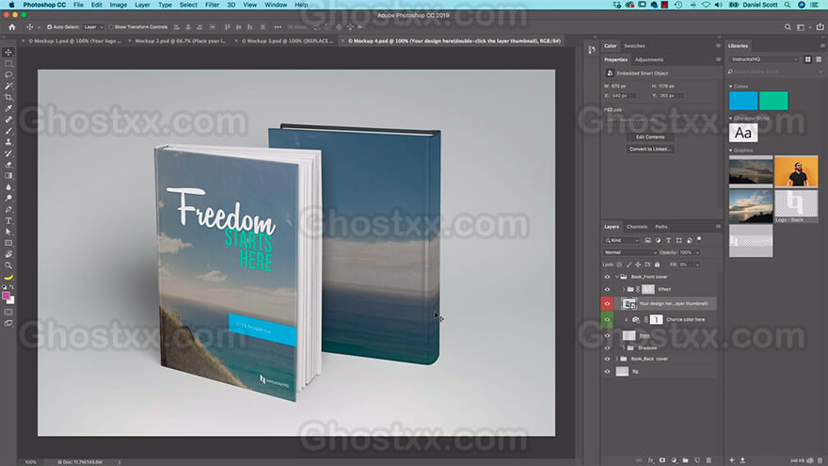Viewport: 828px width, 466px height.
Task: Click add layer mask icon
Action: point(662,460)
